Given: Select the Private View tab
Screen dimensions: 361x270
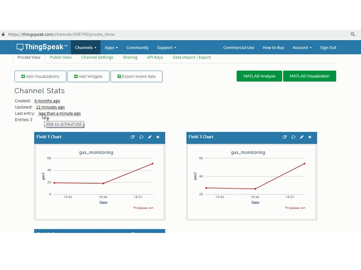Looking at the screenshot, I should point(29,57).
